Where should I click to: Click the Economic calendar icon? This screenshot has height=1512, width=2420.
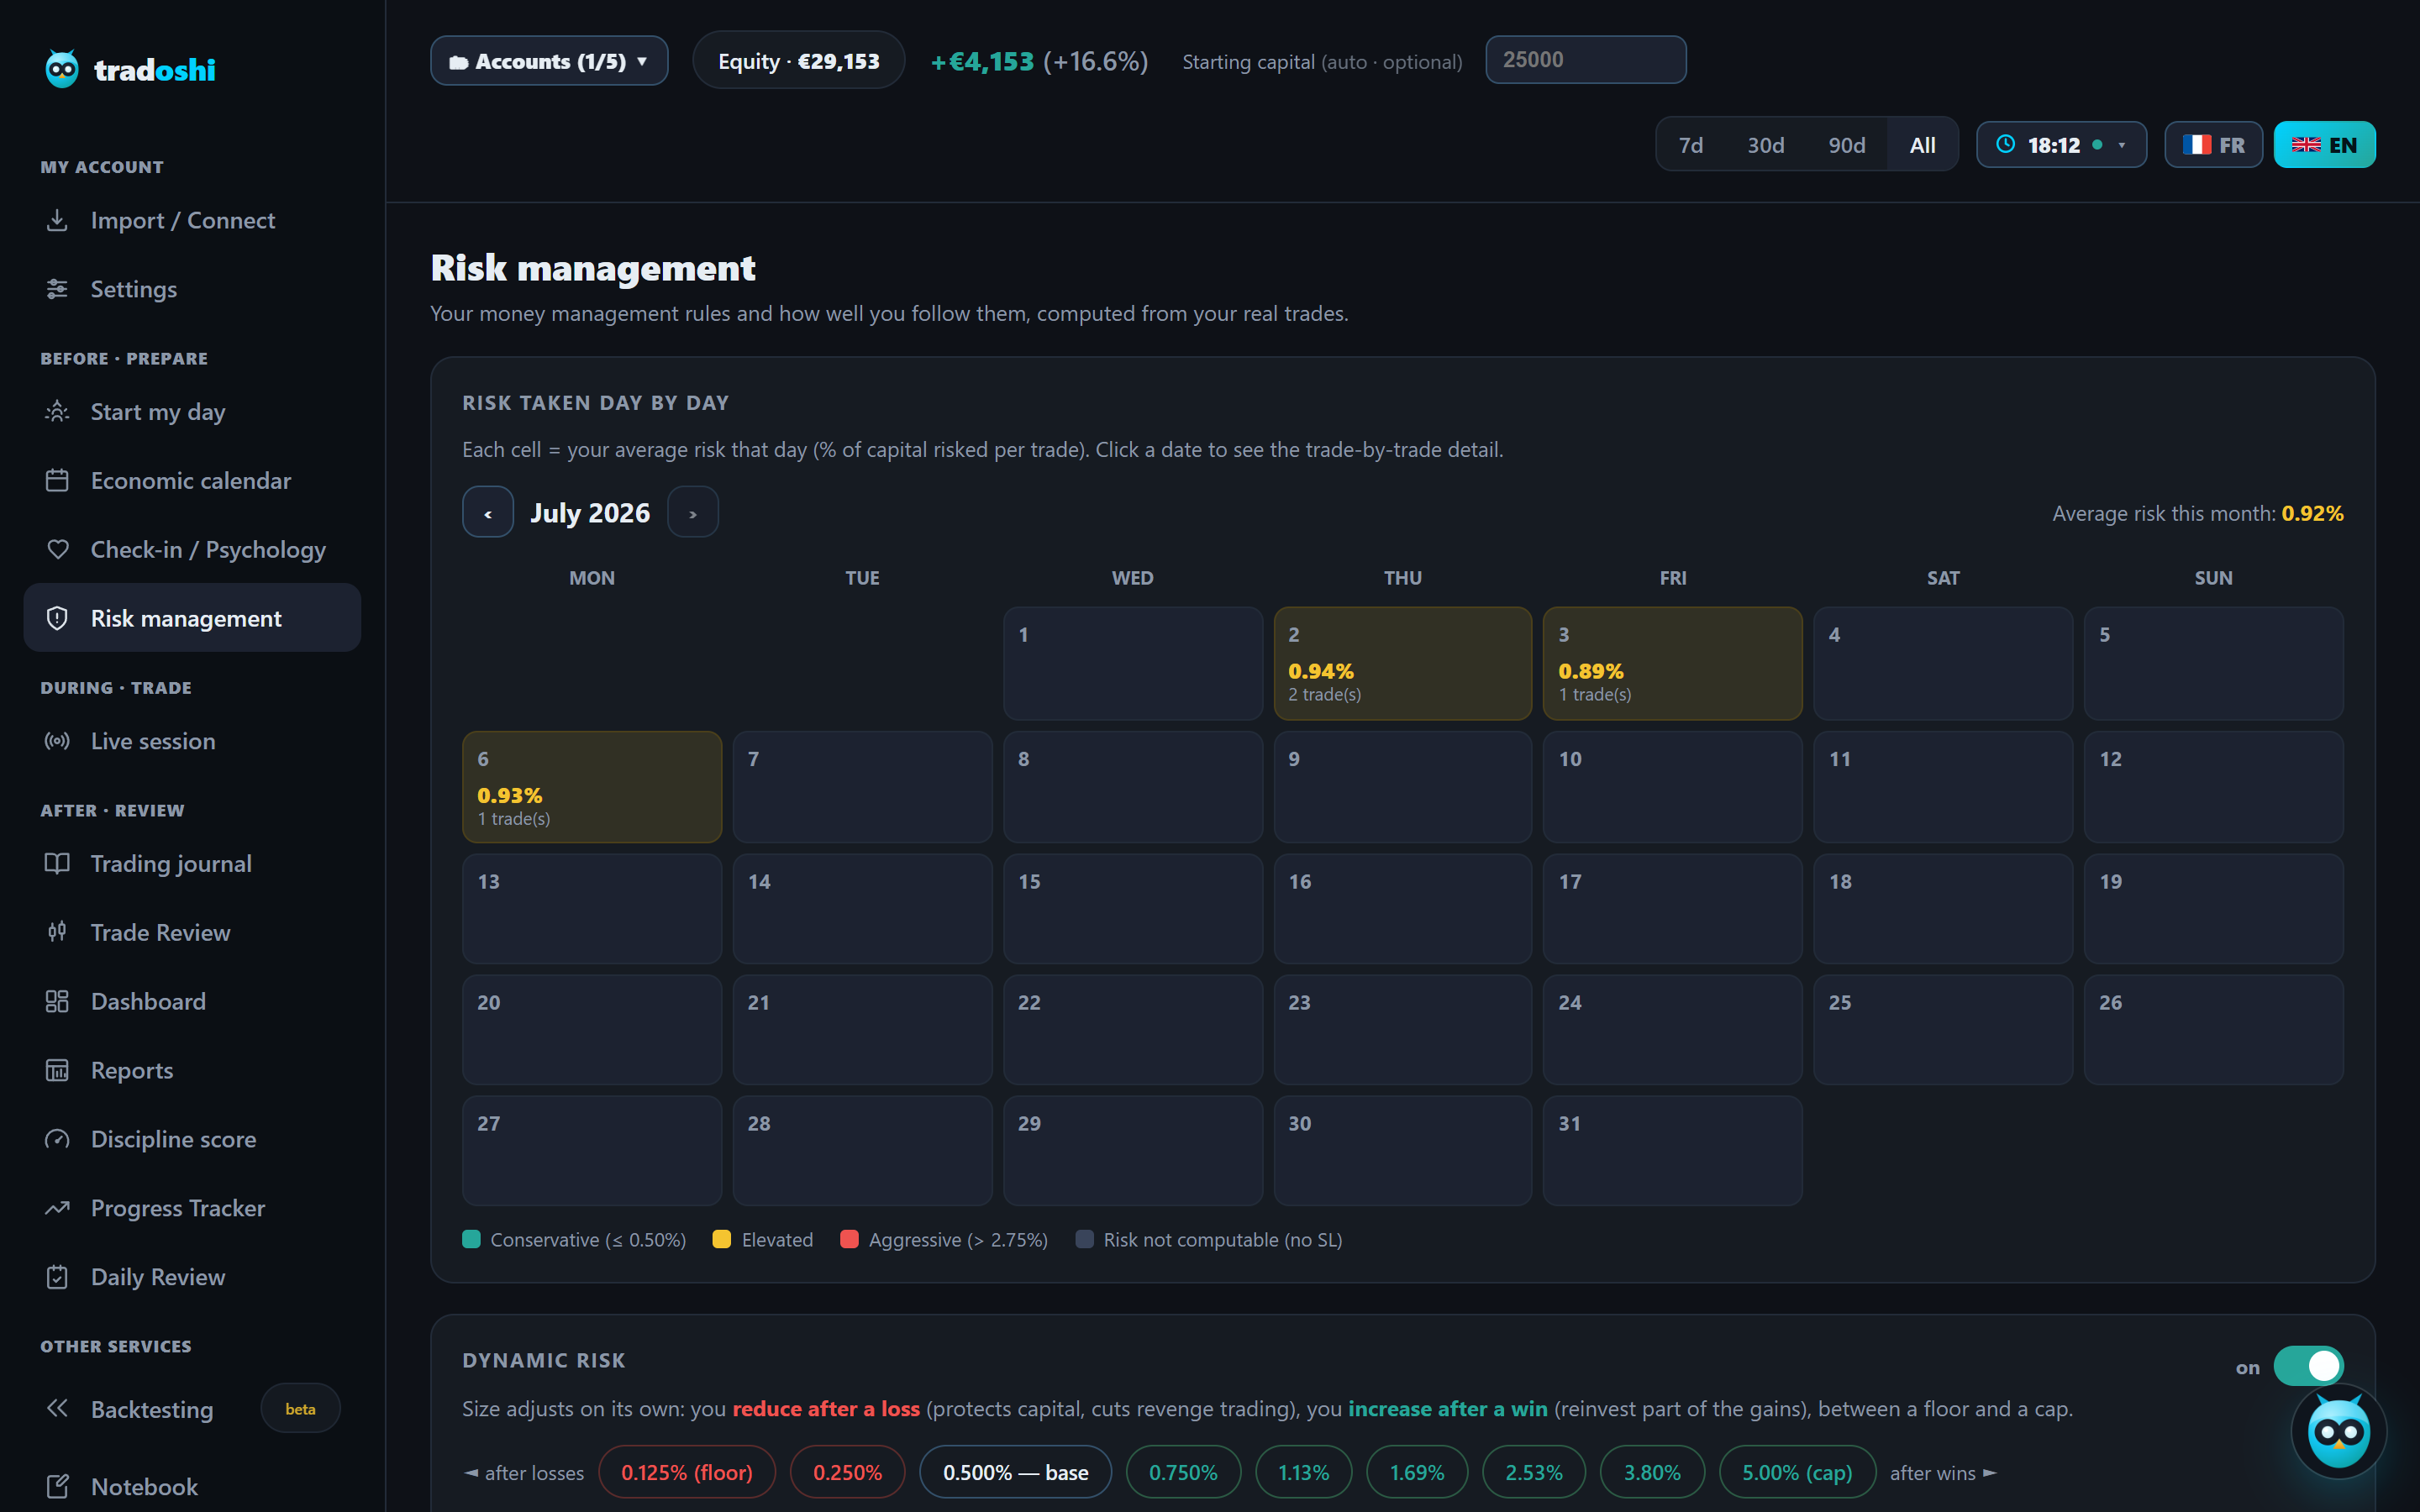pyautogui.click(x=57, y=481)
